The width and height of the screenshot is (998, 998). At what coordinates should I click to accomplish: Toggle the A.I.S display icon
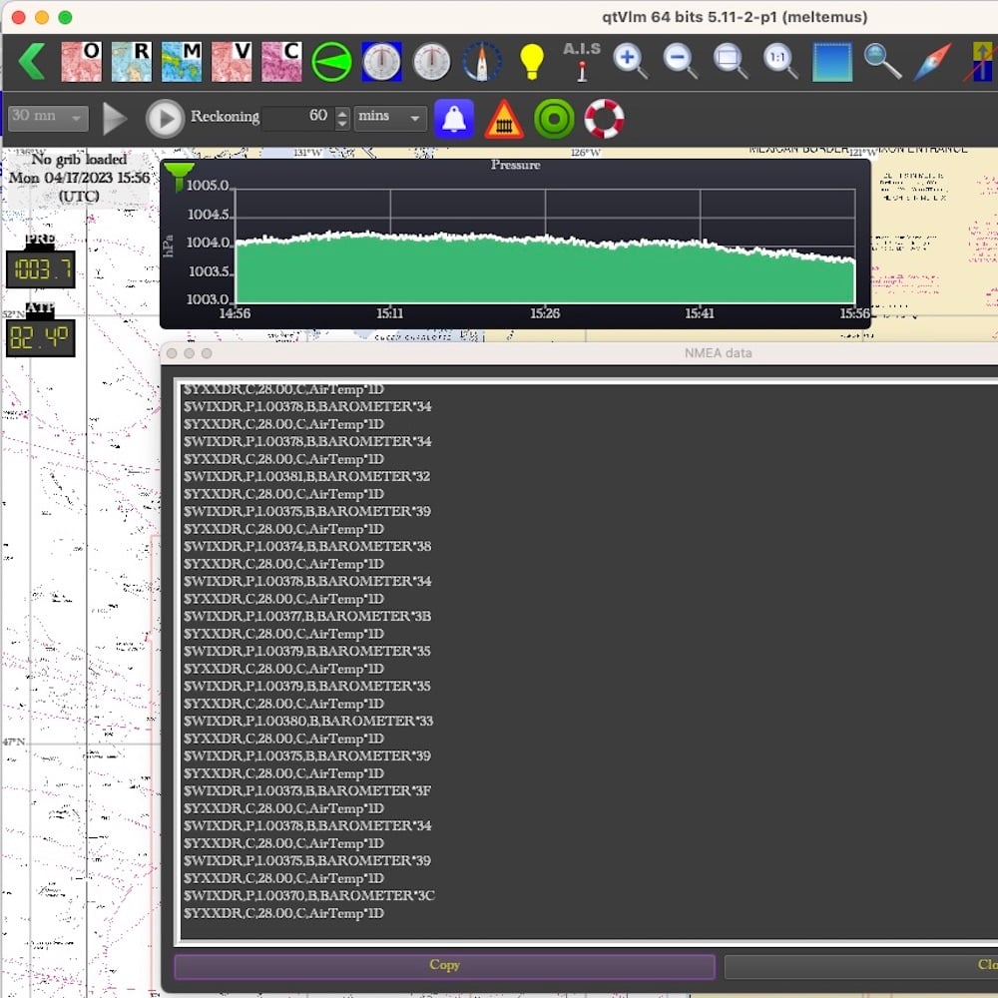582,62
